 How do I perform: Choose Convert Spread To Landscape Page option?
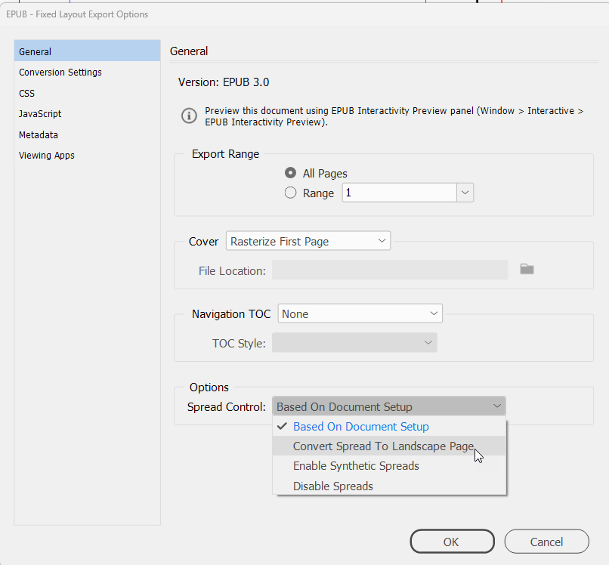(383, 446)
